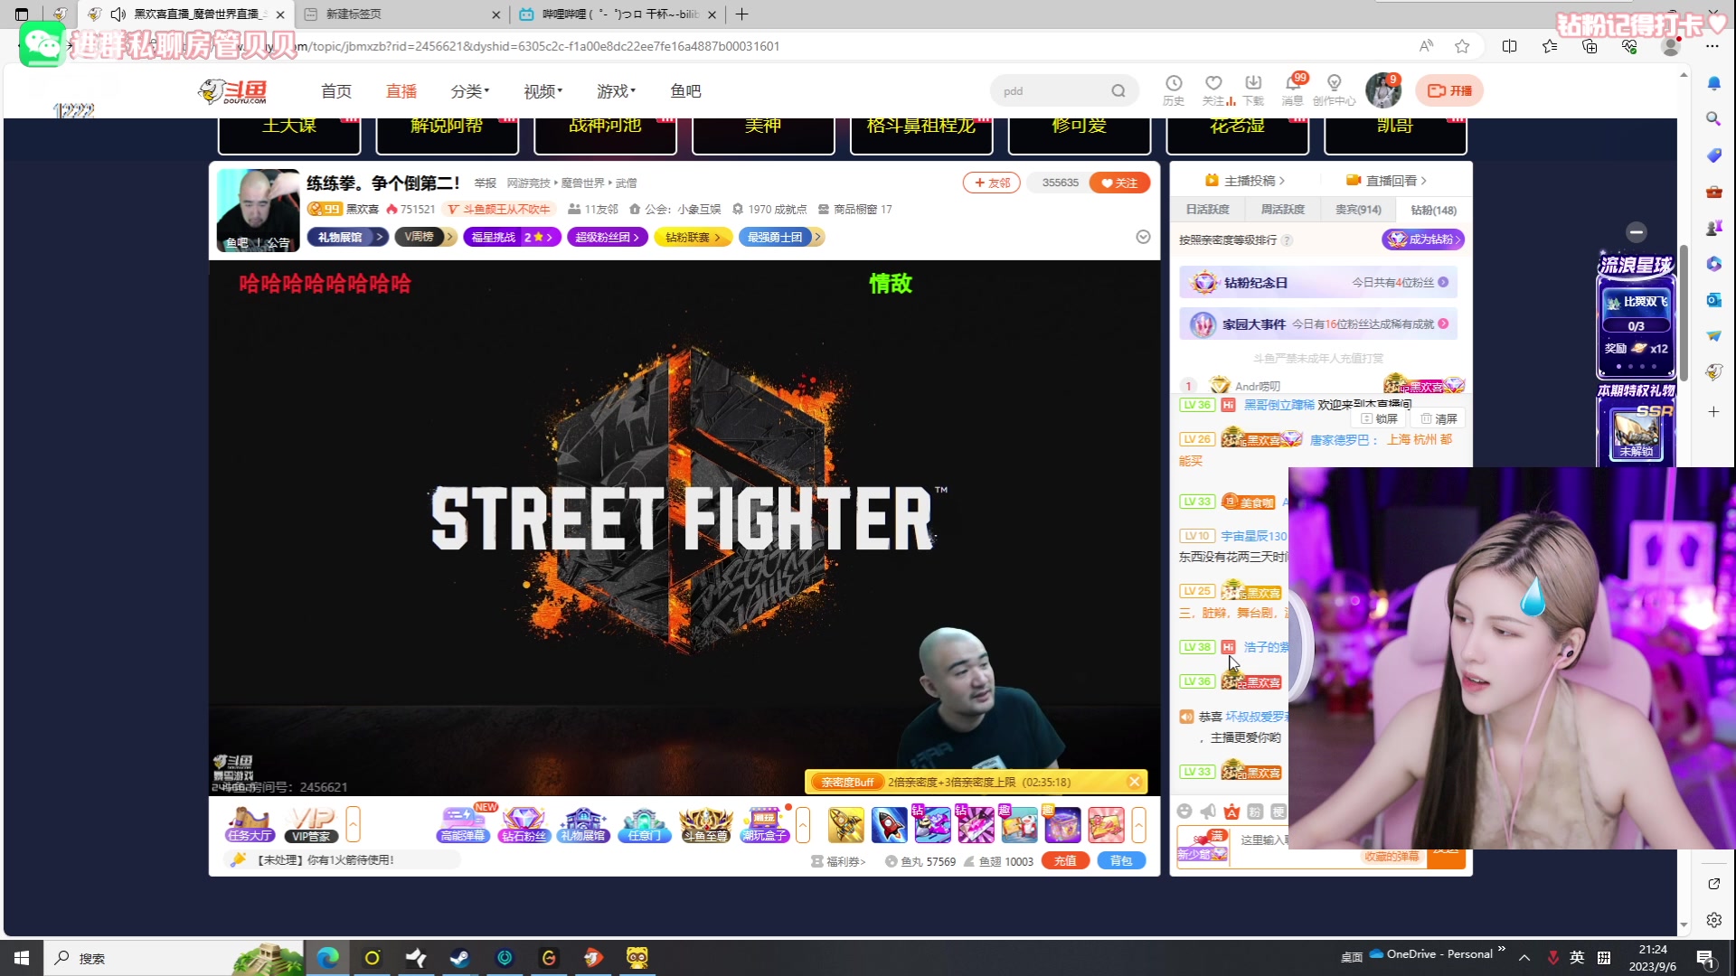Open Microsoft Edge from taskbar

click(x=327, y=958)
